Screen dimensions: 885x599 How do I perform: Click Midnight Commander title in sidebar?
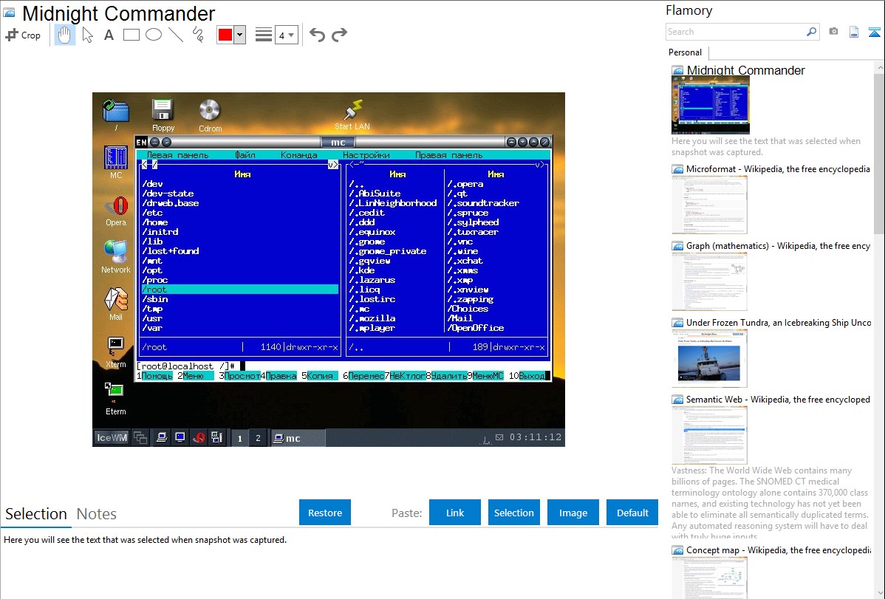(x=745, y=71)
